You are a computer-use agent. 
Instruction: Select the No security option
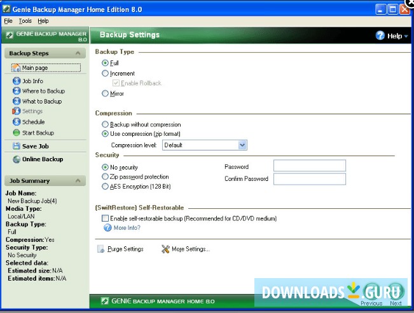pos(105,167)
